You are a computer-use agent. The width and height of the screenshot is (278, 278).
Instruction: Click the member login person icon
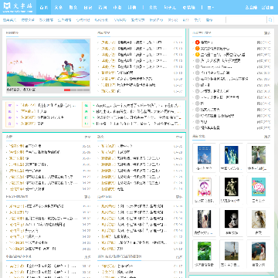pos(251,8)
